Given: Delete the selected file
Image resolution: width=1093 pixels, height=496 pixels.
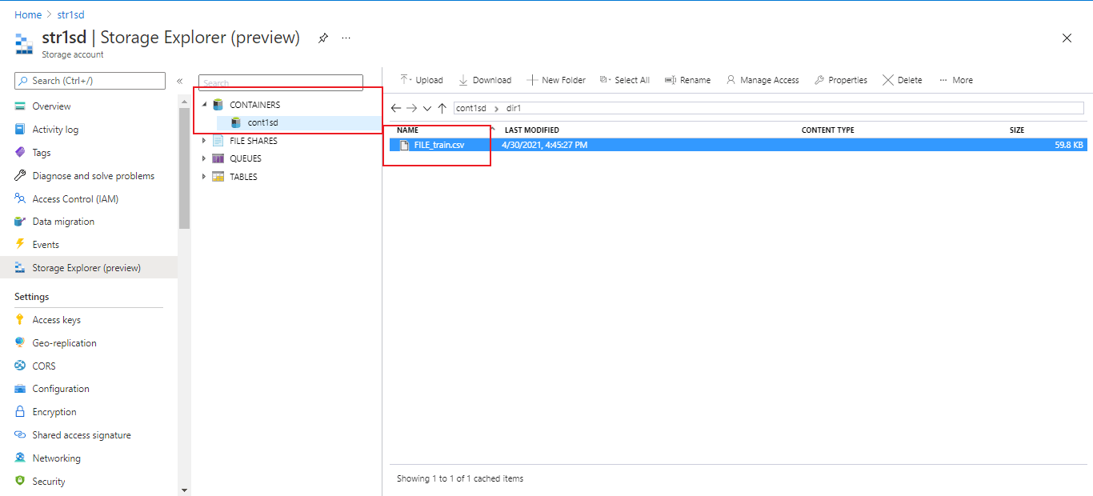Looking at the screenshot, I should tap(902, 79).
